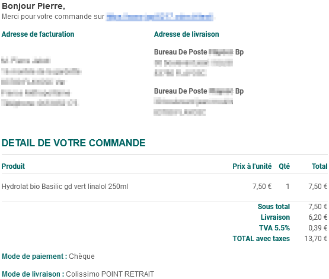Click the first 'Bureau De Poste' address line
This screenshot has width=329, height=279.
tap(199, 52)
